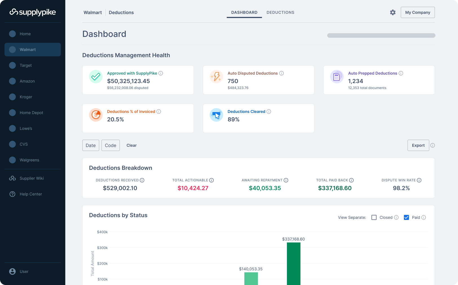Click info icon beside Deductions Cleared

point(269,112)
